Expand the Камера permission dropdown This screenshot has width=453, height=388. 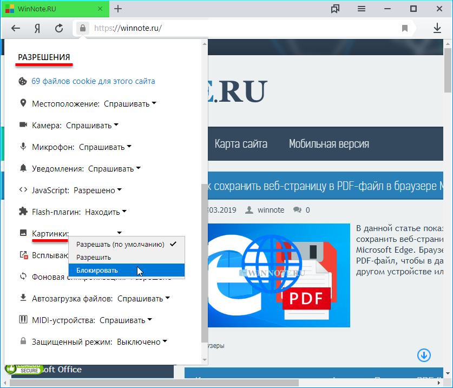point(92,125)
